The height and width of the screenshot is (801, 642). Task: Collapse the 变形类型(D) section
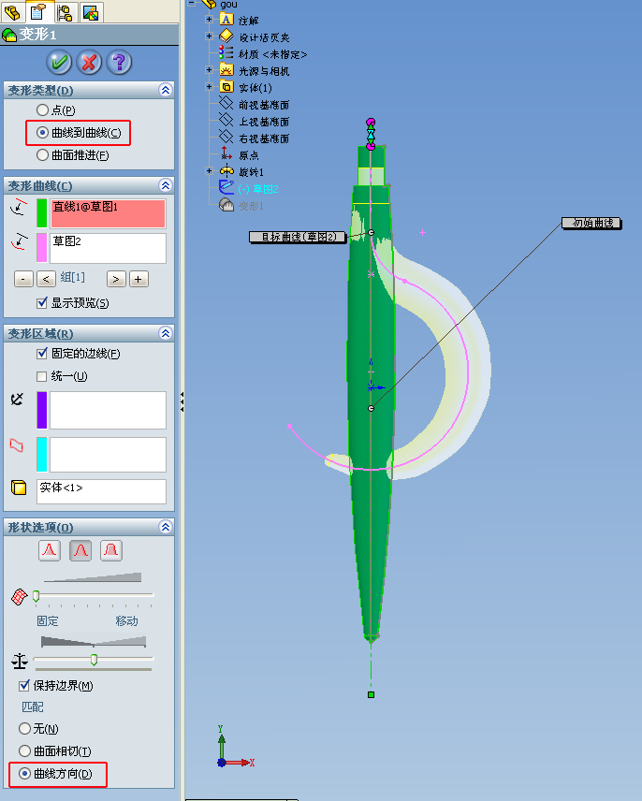pos(166,91)
